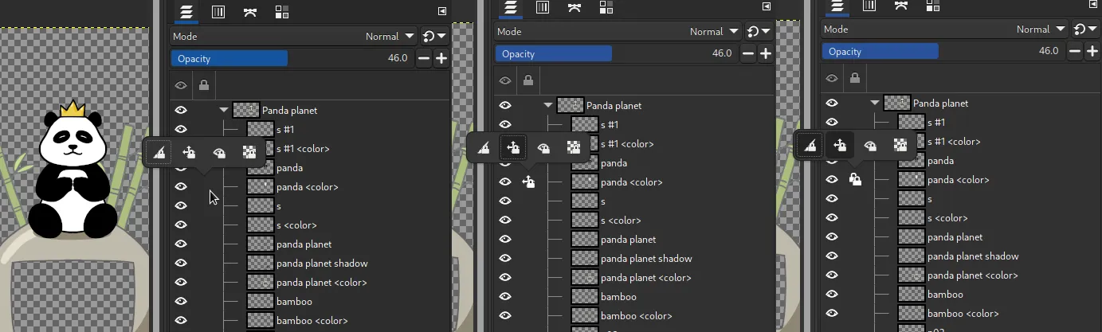Viewport: 1102px width, 332px height.
Task: Hide the Panda planet group in the left panel
Action: point(181,110)
